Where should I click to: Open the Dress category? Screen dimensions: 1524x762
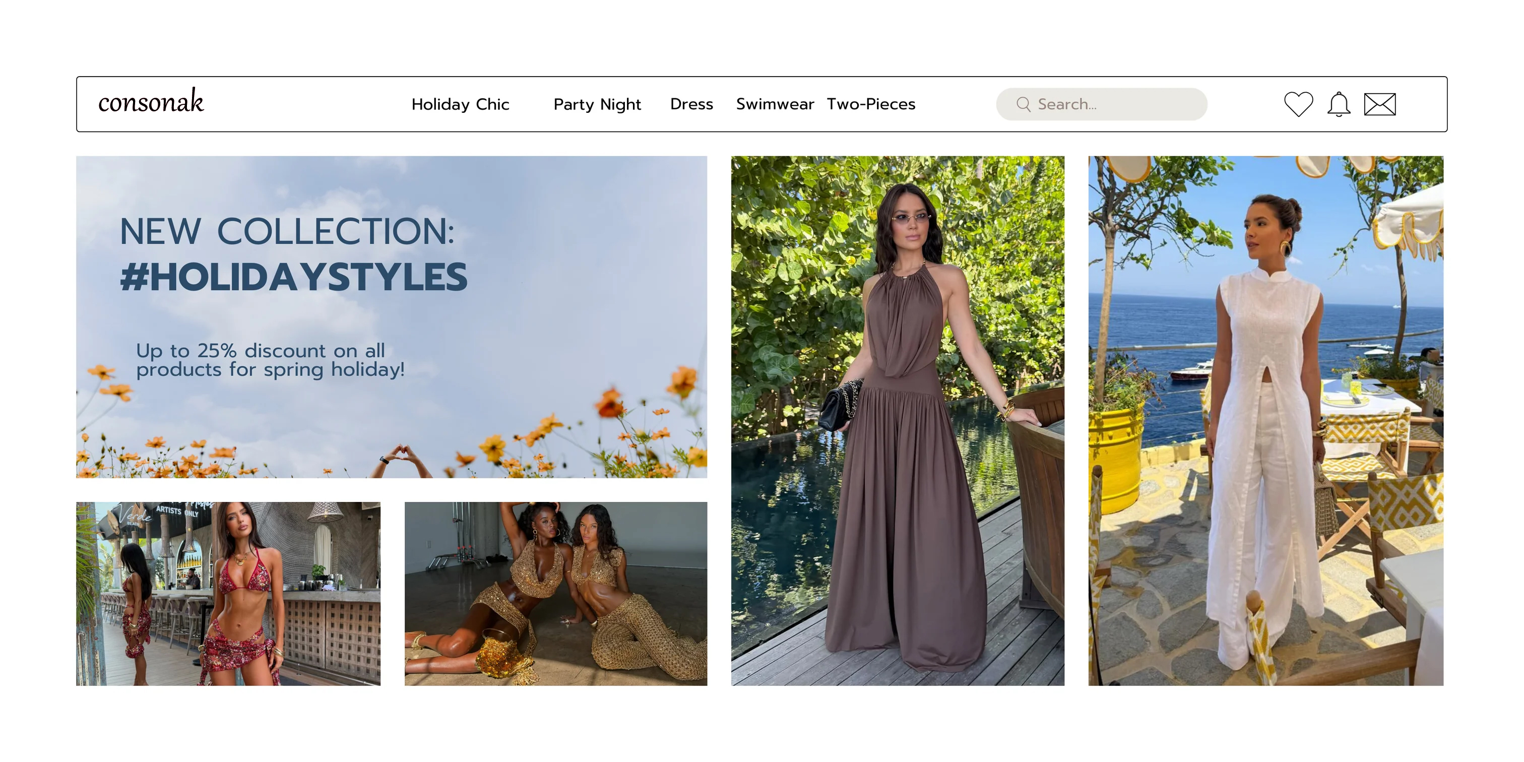coord(691,104)
